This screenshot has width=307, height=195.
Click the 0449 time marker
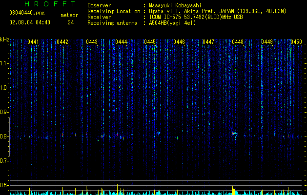point(267,42)
